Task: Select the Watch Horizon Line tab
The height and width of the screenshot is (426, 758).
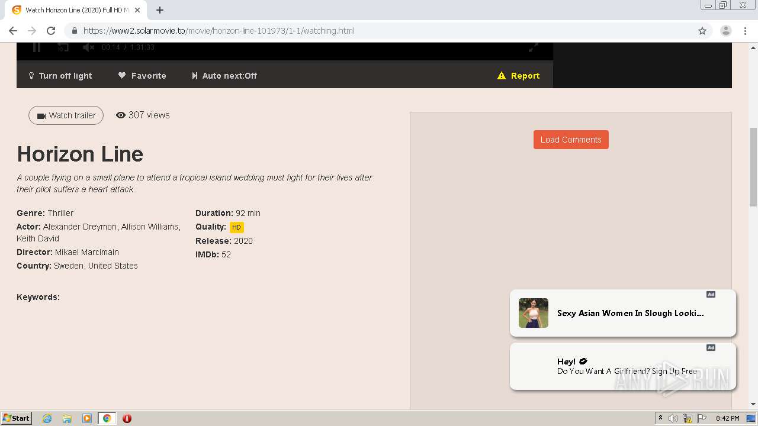Action: tap(77, 10)
